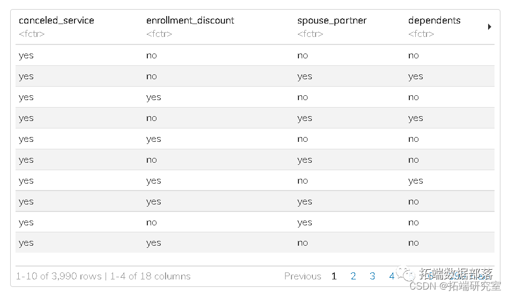
Task: Select fifth row's canceled_service cell
Action: click(x=26, y=139)
